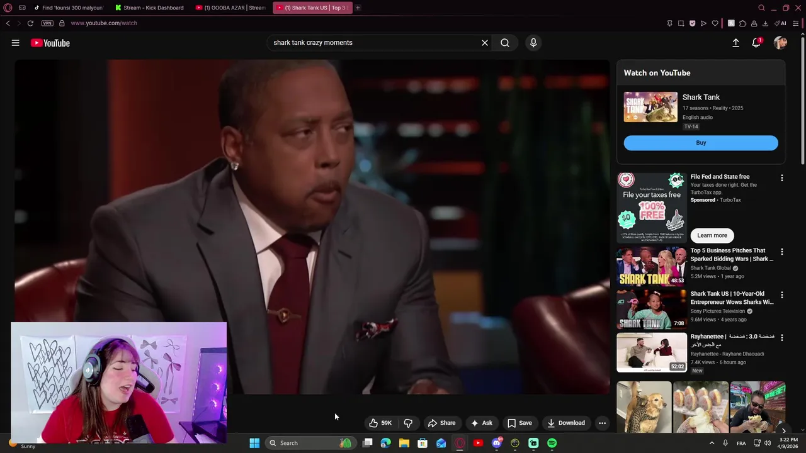Open the Opera AI assistant

point(781,23)
